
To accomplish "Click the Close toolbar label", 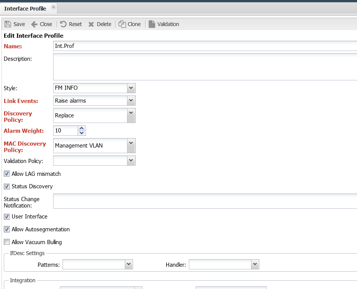I will pyautogui.click(x=46, y=24).
